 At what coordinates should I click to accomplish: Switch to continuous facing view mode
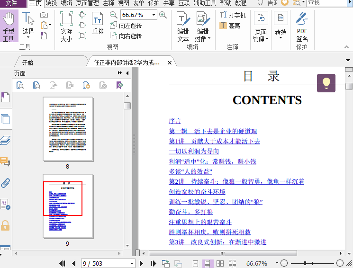pyautogui.click(x=232, y=263)
